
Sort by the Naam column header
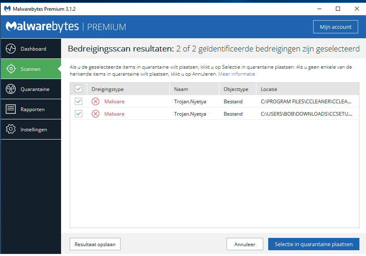click(194, 89)
